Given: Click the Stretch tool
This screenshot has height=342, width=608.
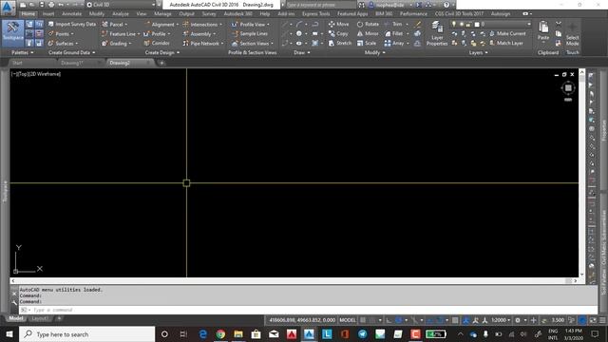Looking at the screenshot, I should [x=340, y=44].
